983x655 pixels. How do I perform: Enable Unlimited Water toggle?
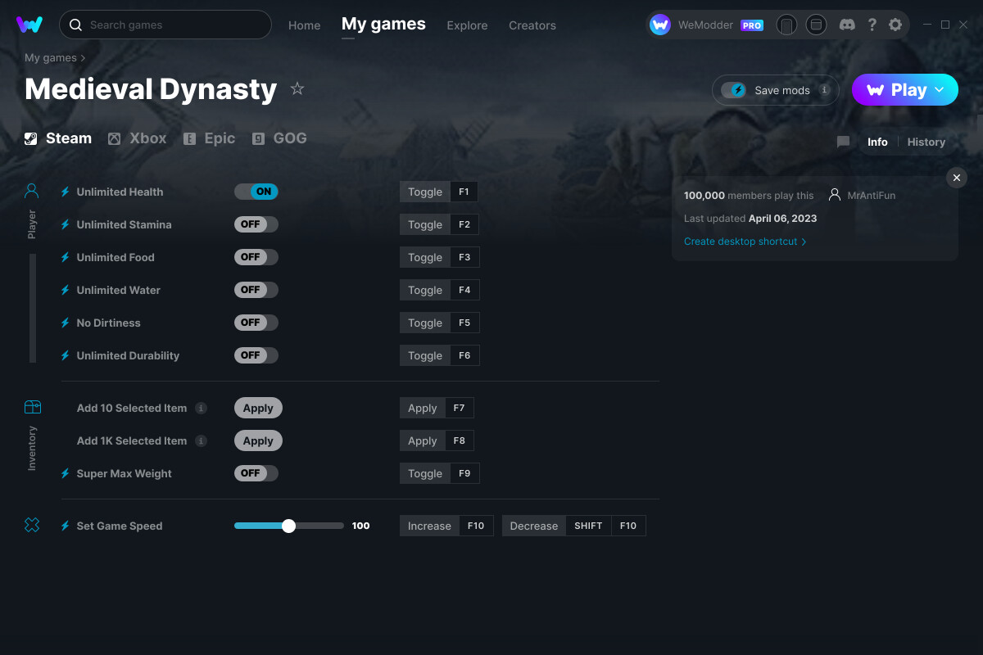pyautogui.click(x=256, y=290)
